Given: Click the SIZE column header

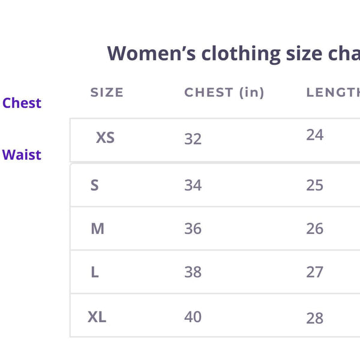Looking at the screenshot, I should (x=107, y=92).
